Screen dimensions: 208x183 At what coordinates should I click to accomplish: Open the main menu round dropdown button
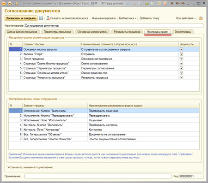pos(10,3)
